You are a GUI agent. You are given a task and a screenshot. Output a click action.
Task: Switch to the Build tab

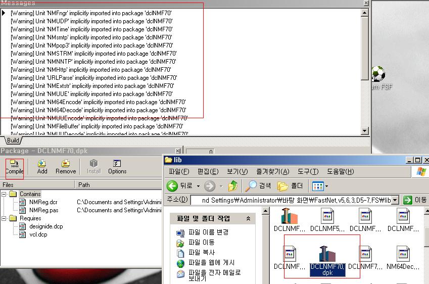point(13,140)
